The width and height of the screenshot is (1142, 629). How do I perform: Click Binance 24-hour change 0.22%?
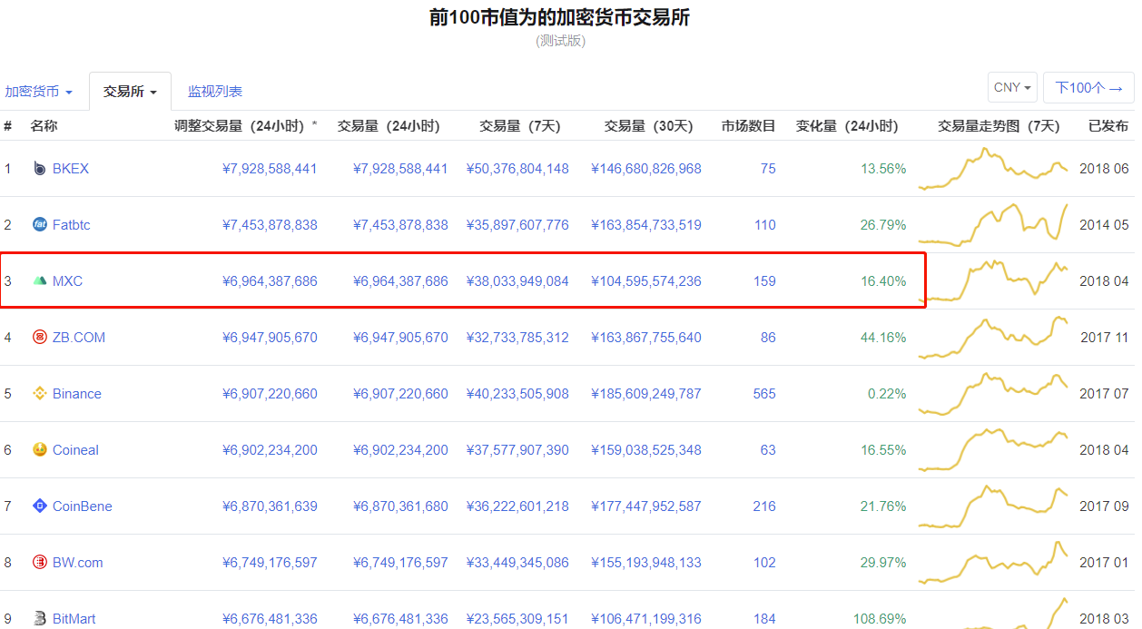click(887, 394)
